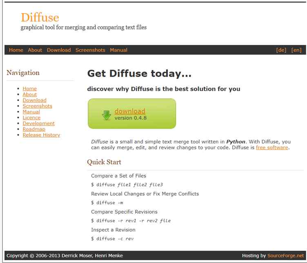Open Home in the top dark navbar
Image resolution: width=307 pixels, height=263 pixels.
pyautogui.click(x=16, y=50)
